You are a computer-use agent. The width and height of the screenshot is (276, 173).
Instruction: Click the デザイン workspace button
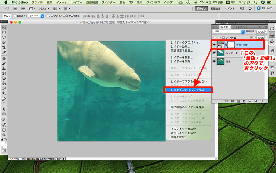201,8
